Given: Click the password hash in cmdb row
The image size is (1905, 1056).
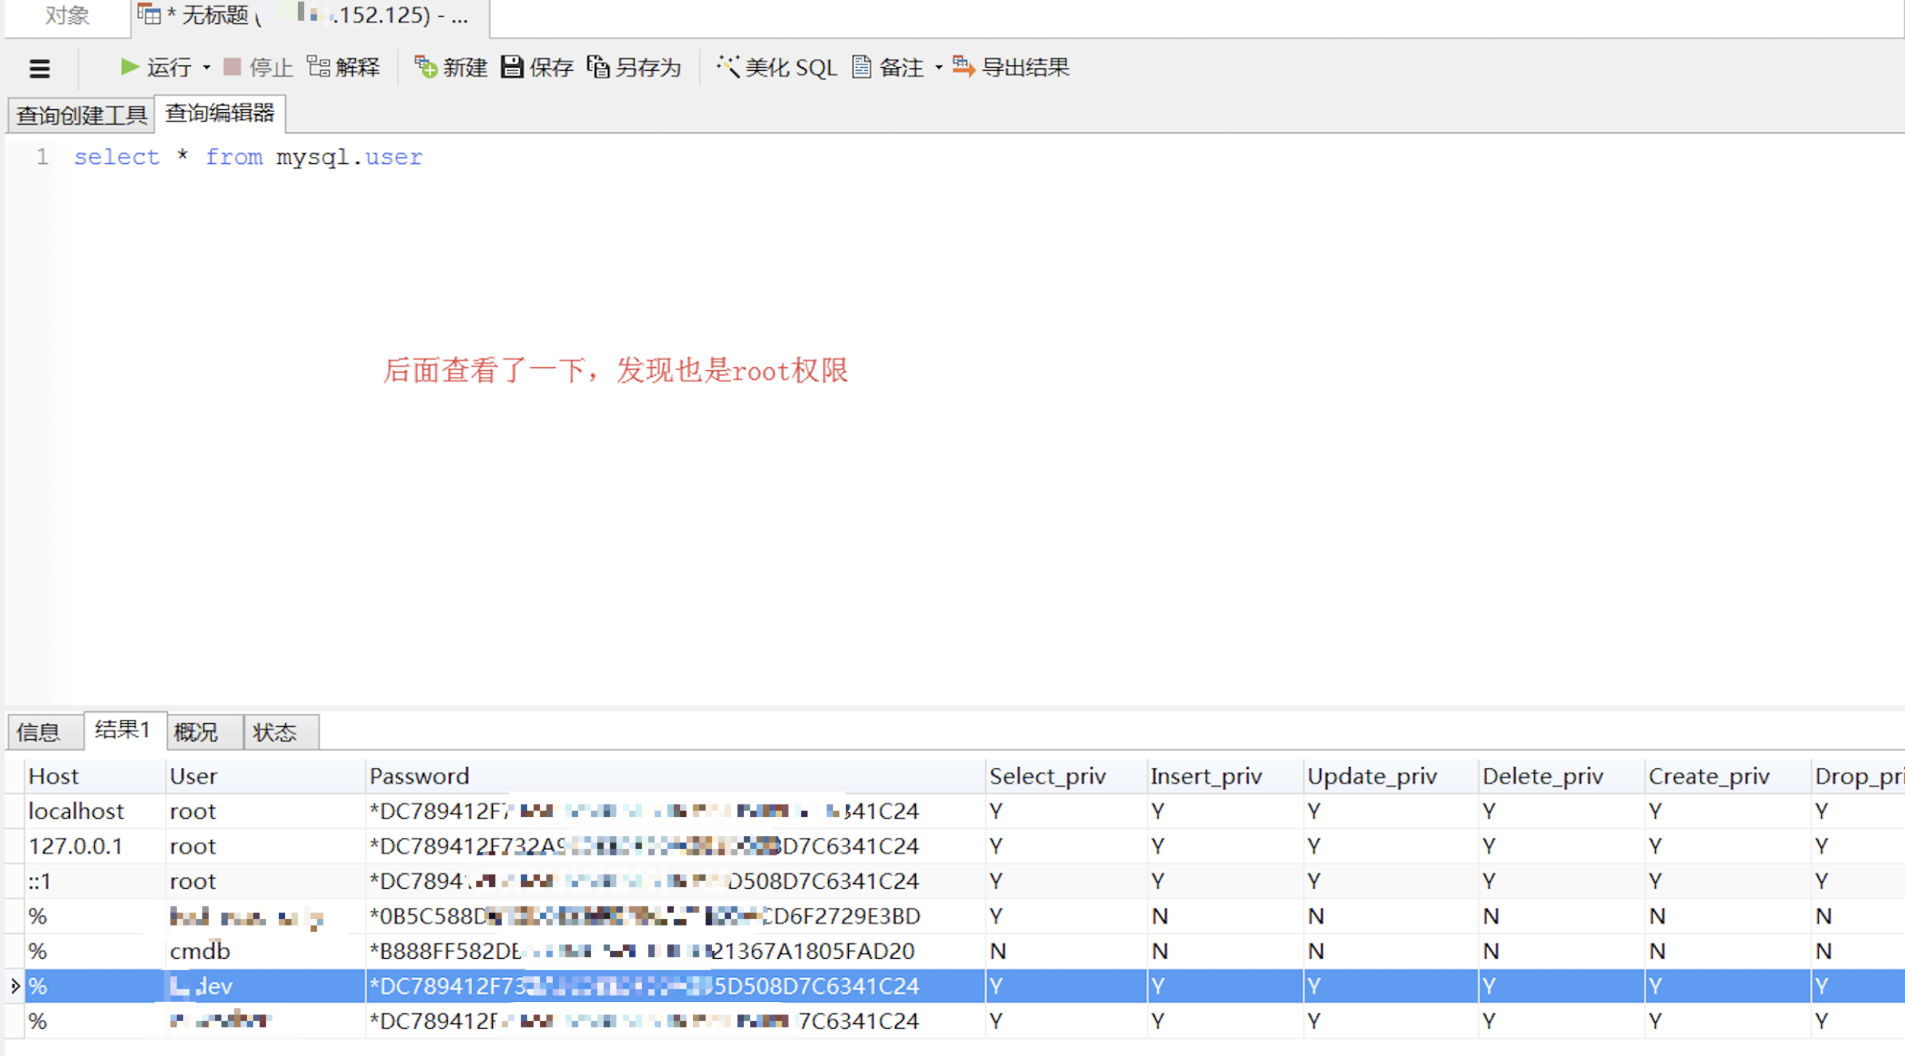Looking at the screenshot, I should 675,951.
